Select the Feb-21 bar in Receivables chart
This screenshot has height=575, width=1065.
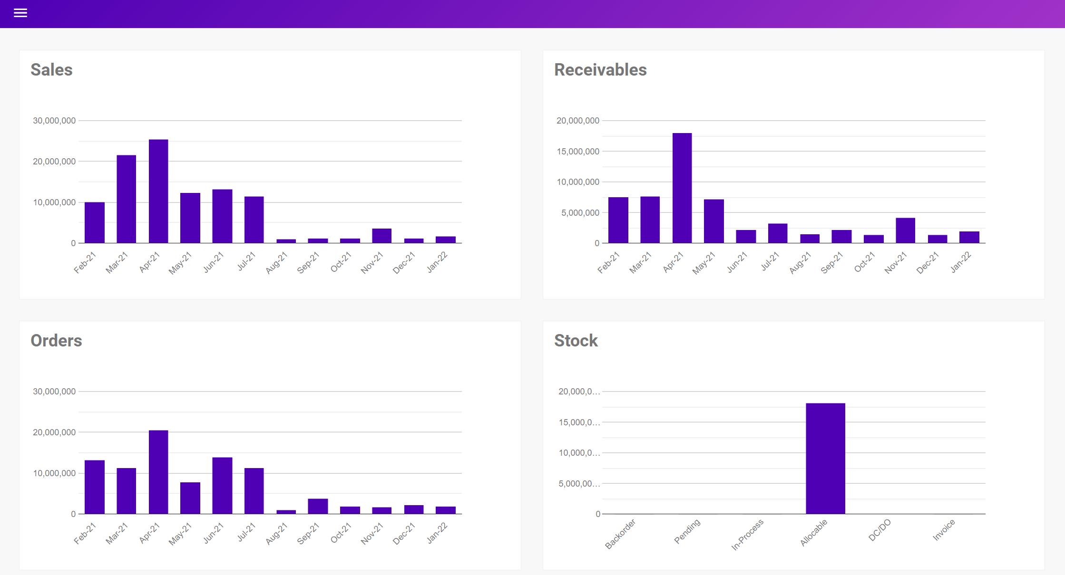[618, 220]
